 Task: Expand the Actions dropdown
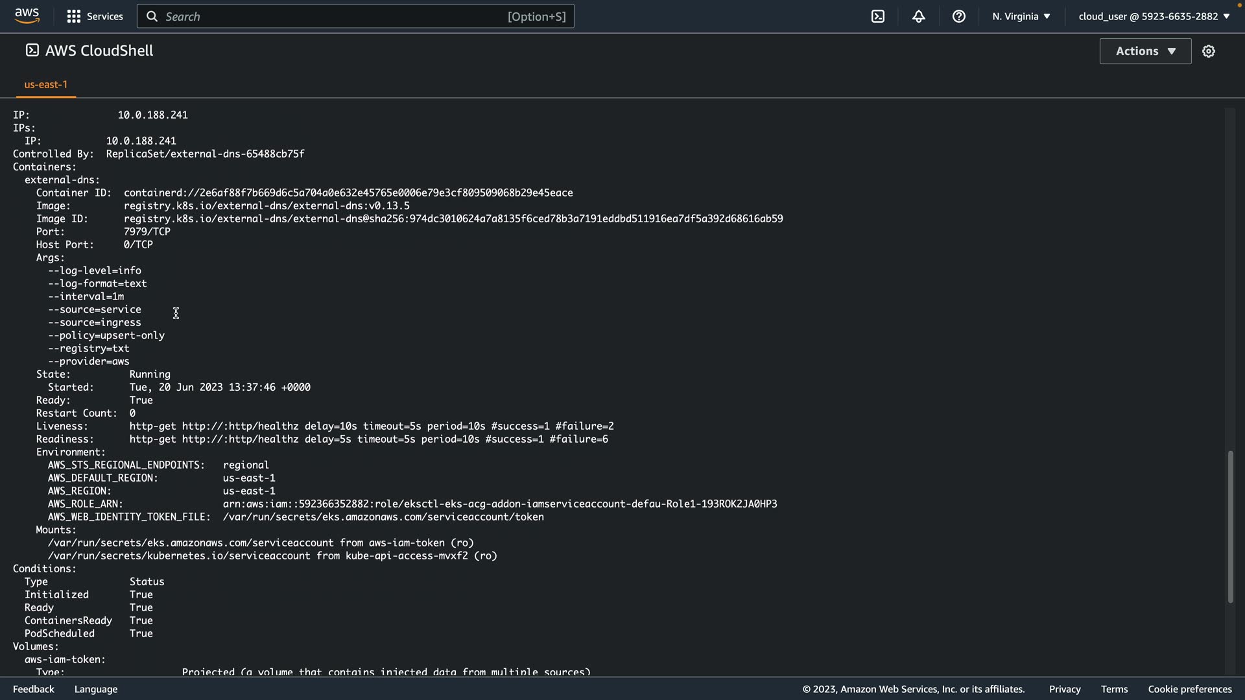click(1145, 51)
